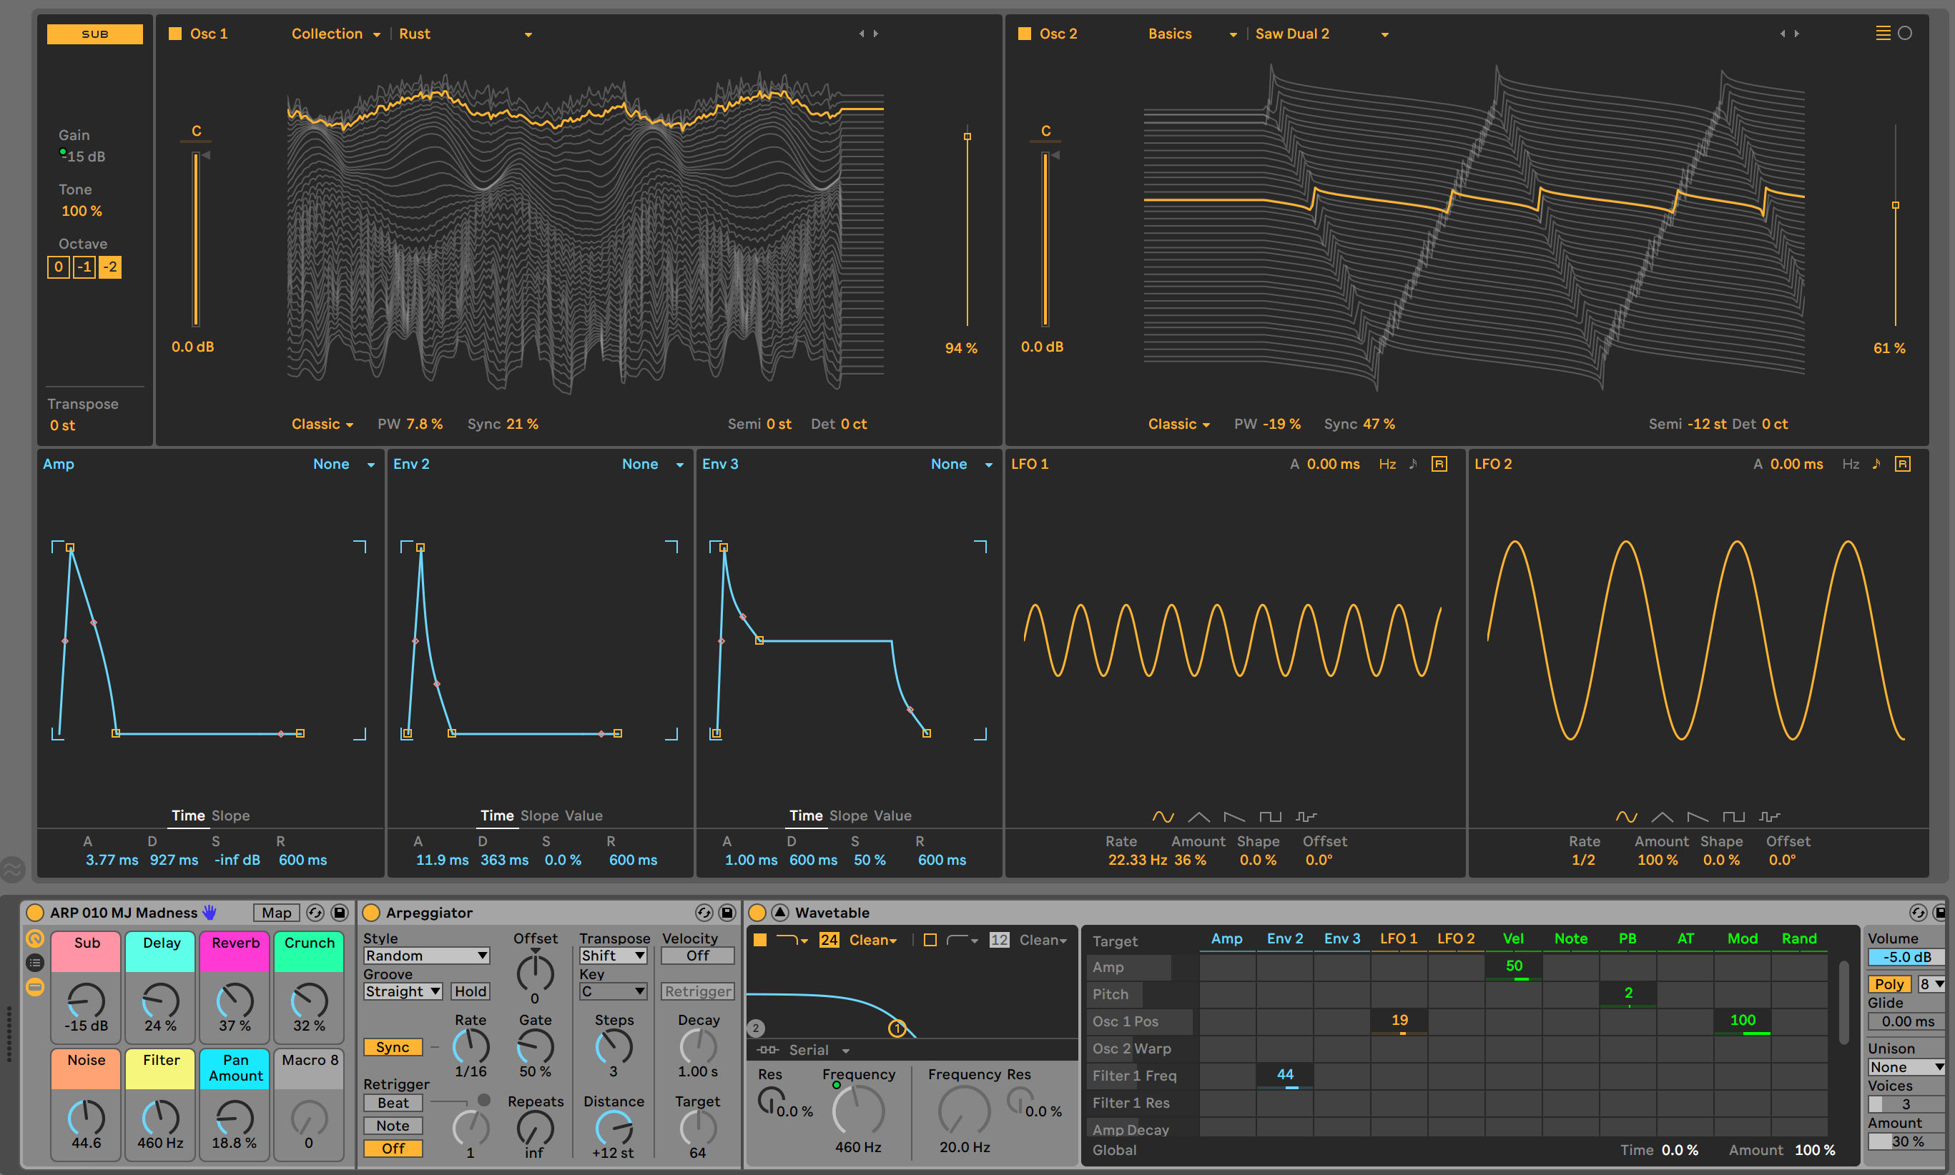Expand the Unison None dropdown
Screen dimensions: 1955x1175
click(1904, 1067)
